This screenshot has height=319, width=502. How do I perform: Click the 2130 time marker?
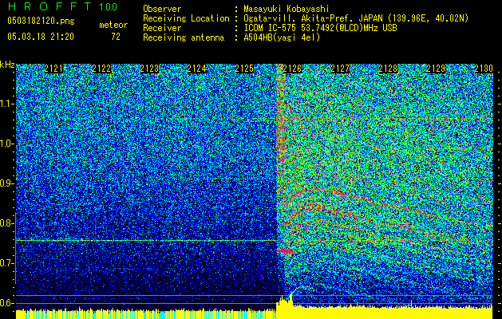point(484,69)
